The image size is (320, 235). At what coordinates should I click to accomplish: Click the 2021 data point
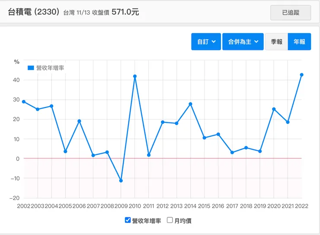pyautogui.click(x=288, y=122)
